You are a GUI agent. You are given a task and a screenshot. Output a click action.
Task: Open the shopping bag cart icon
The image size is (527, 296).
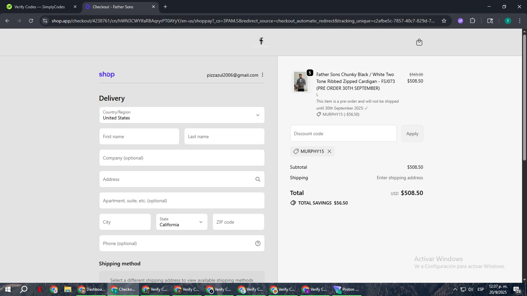(x=419, y=42)
